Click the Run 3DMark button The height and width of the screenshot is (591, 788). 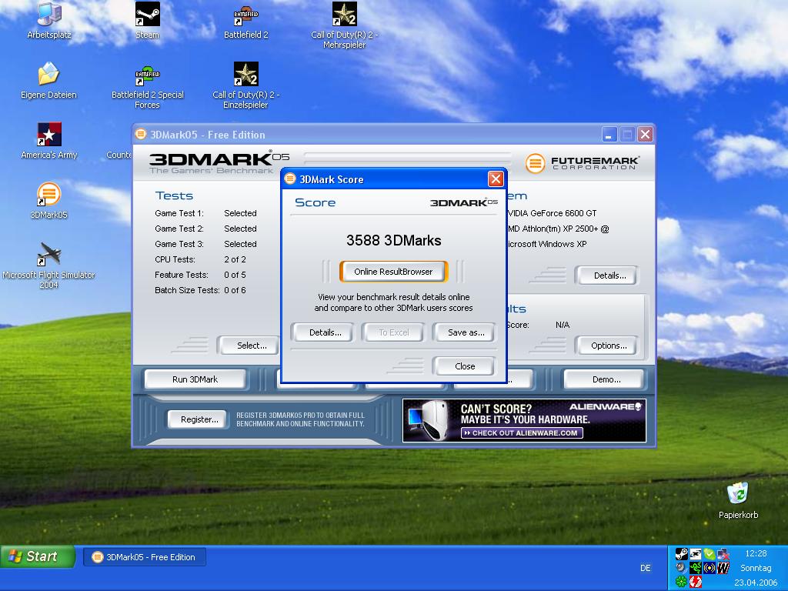pyautogui.click(x=195, y=379)
